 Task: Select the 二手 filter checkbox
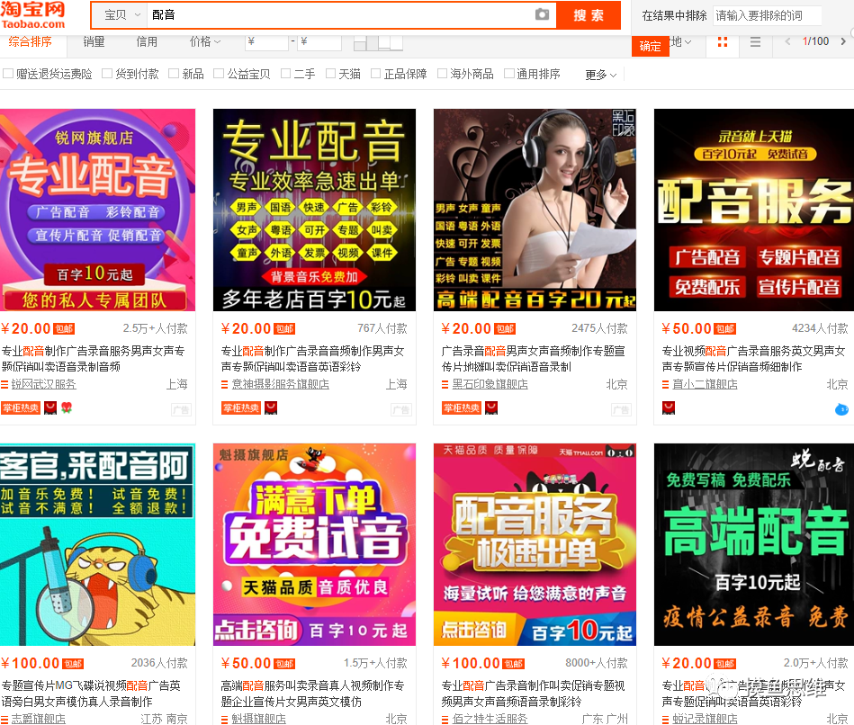(x=285, y=74)
